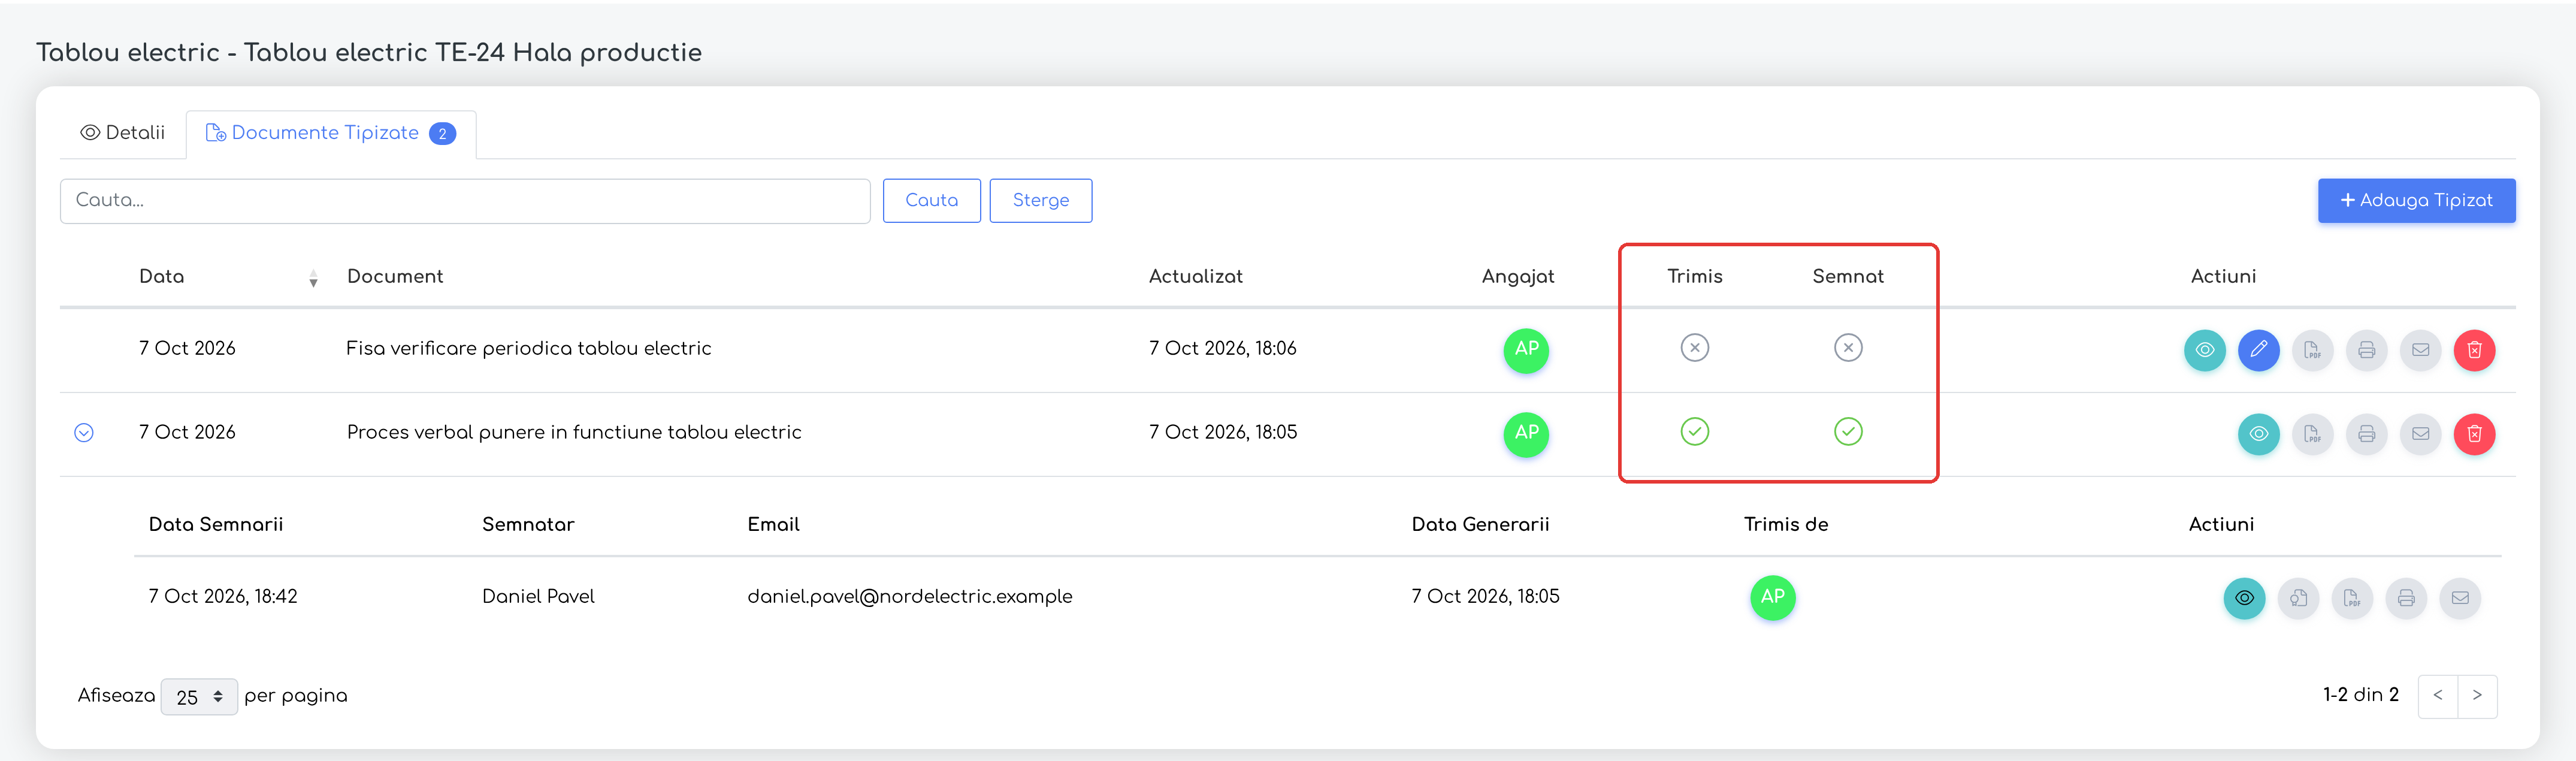Click the Cauta search button
The width and height of the screenshot is (2576, 761).
point(931,201)
